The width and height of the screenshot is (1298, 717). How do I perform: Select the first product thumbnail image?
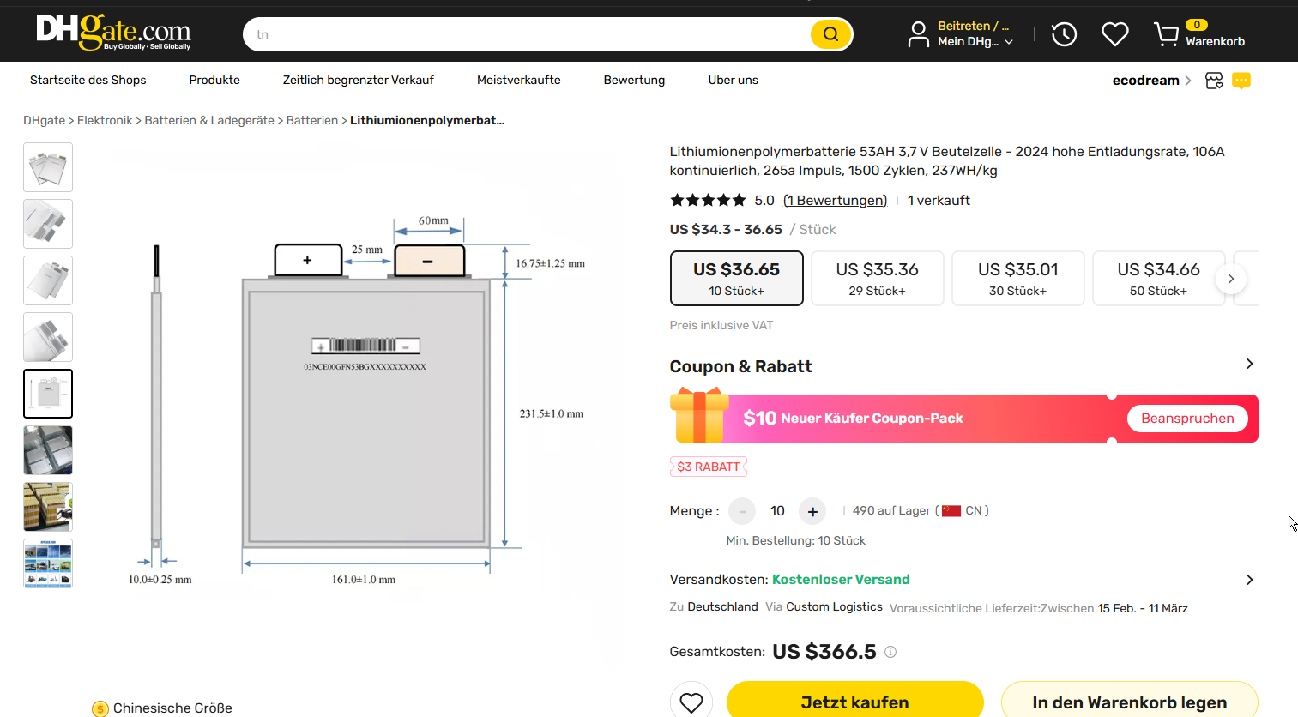pyautogui.click(x=48, y=167)
